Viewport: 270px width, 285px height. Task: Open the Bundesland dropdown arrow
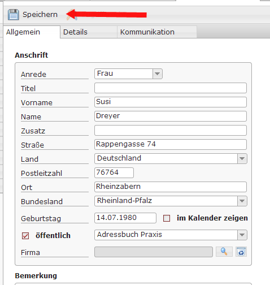click(242, 201)
